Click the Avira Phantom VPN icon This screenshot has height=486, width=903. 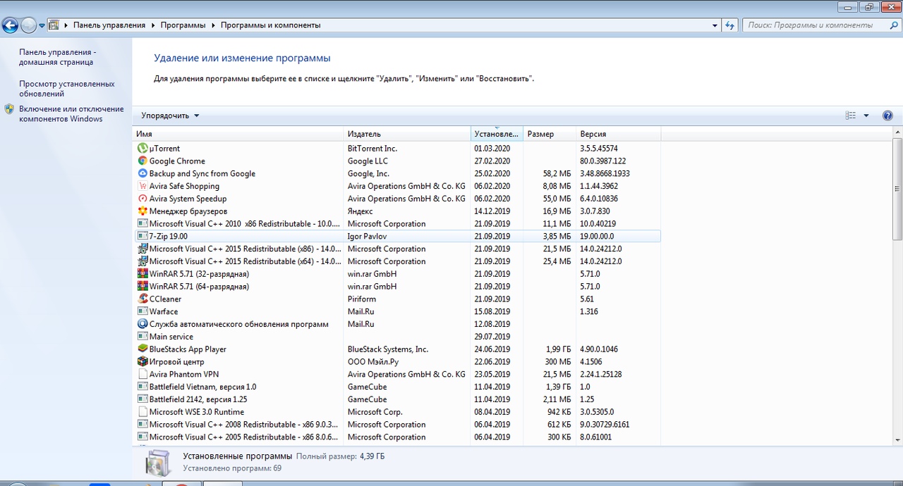(x=143, y=374)
